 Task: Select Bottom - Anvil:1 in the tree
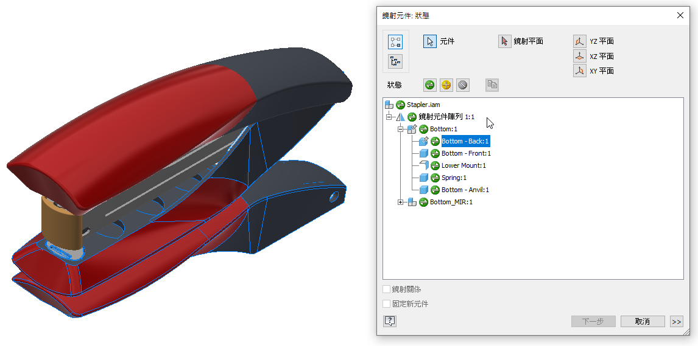[465, 190]
